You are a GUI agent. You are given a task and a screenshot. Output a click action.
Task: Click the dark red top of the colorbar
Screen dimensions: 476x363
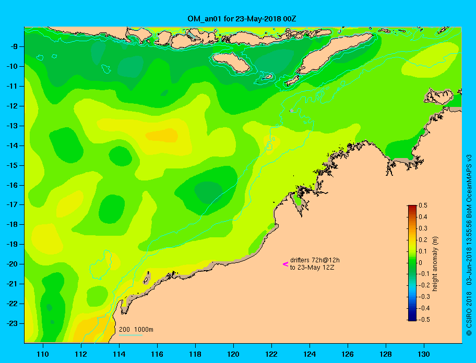point(412,207)
